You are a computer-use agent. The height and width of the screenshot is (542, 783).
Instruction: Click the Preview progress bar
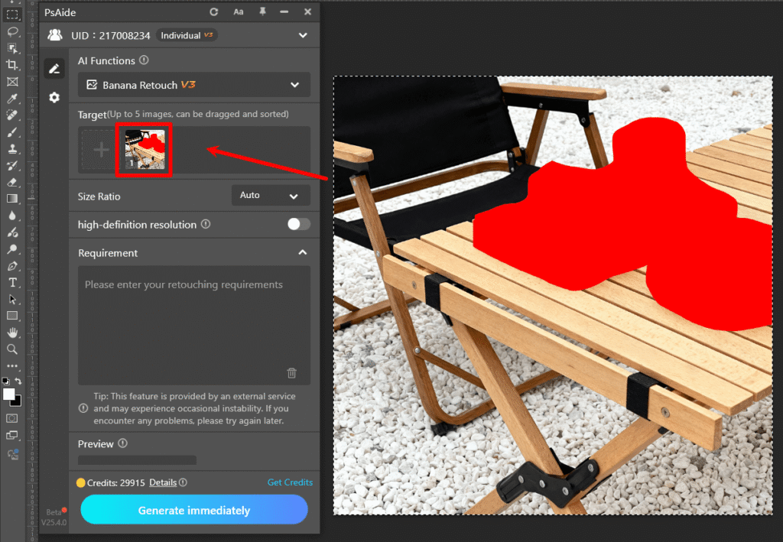tap(136, 459)
